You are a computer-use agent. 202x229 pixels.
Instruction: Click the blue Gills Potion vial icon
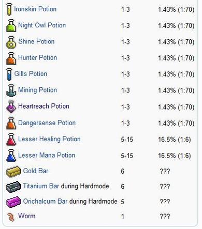click(x=9, y=74)
